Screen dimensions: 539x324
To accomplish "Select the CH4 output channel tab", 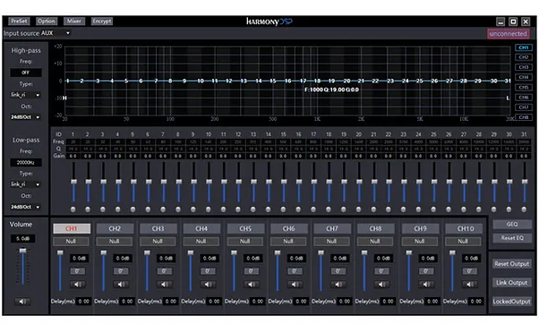I will point(201,228).
